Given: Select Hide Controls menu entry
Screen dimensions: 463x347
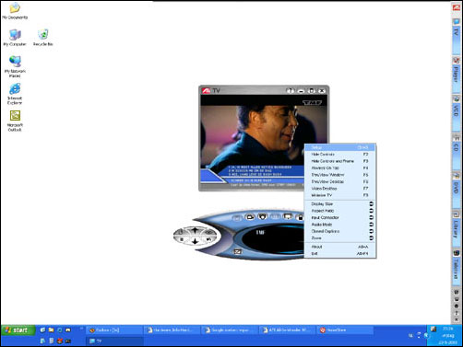Looking at the screenshot, I should click(x=340, y=155).
